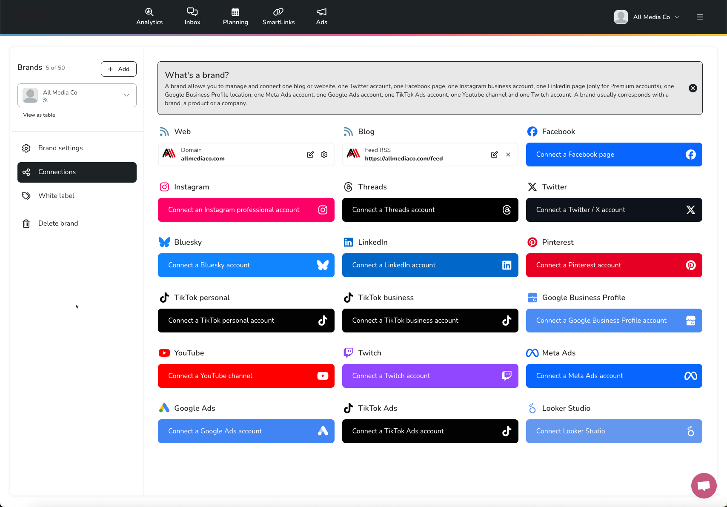Click the TikTok Ads heading icon
This screenshot has height=507, width=727.
[x=348, y=408]
